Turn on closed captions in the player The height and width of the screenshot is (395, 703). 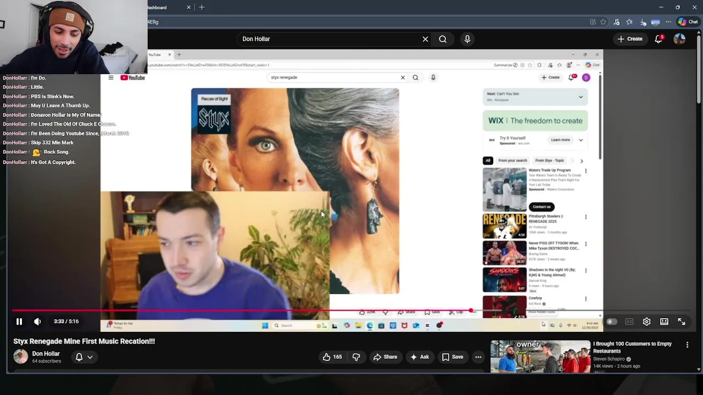coord(629,321)
